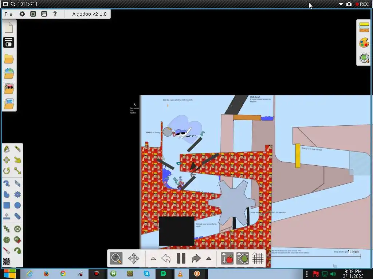This screenshot has height=279, width=373.
Task: Click the gray star-shaped gear in scene
Action: click(x=233, y=202)
